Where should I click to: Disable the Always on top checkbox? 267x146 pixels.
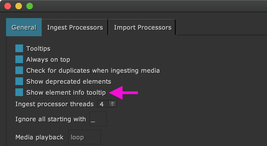point(19,60)
